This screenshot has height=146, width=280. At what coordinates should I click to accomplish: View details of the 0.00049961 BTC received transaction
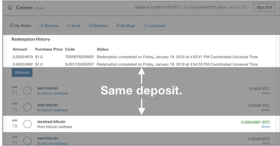point(266,127)
